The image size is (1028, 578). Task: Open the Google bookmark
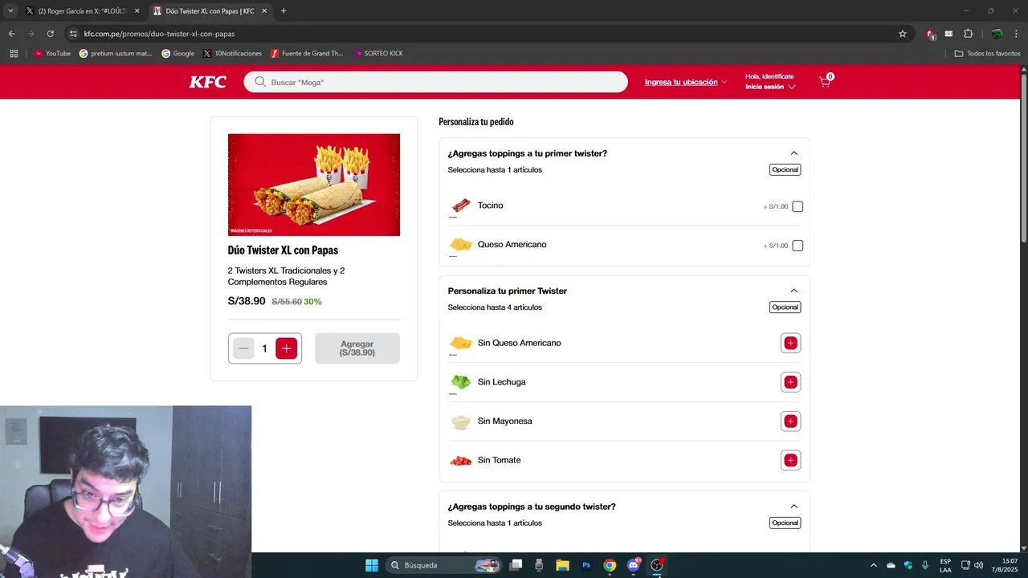click(177, 53)
